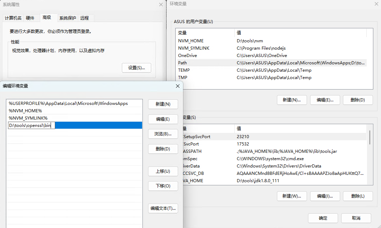Click 删除(L) under system variables

358,196
